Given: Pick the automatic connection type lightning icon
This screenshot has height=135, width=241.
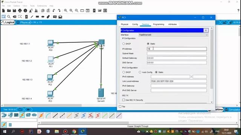Looking at the screenshot, I should pos(41,116).
